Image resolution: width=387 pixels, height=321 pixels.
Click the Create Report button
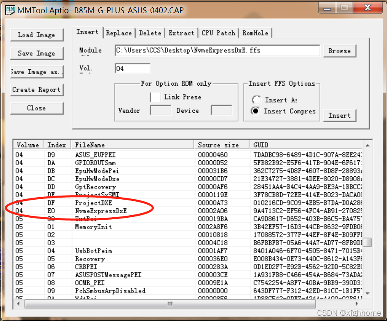tap(37, 90)
